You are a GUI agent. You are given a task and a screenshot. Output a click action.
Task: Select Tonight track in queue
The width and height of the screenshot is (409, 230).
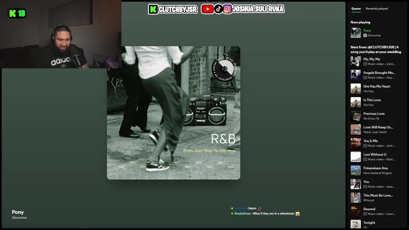point(369,223)
